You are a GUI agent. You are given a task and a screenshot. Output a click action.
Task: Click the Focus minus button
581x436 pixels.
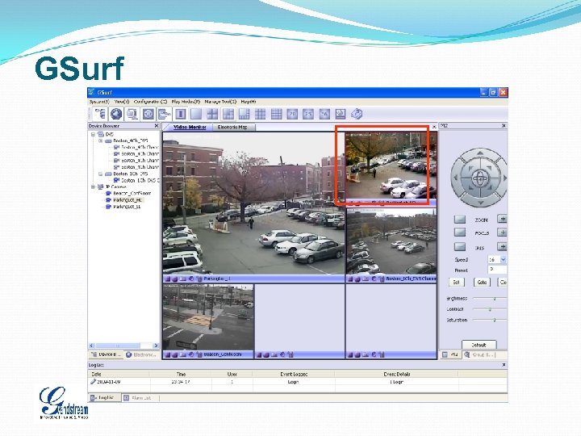pyautogui.click(x=460, y=233)
